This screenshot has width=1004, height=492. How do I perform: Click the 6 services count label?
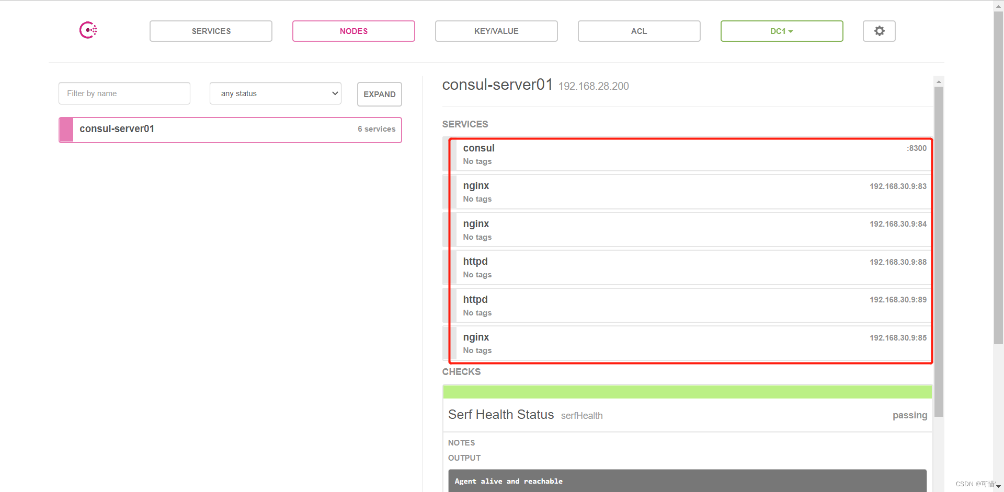click(x=376, y=129)
